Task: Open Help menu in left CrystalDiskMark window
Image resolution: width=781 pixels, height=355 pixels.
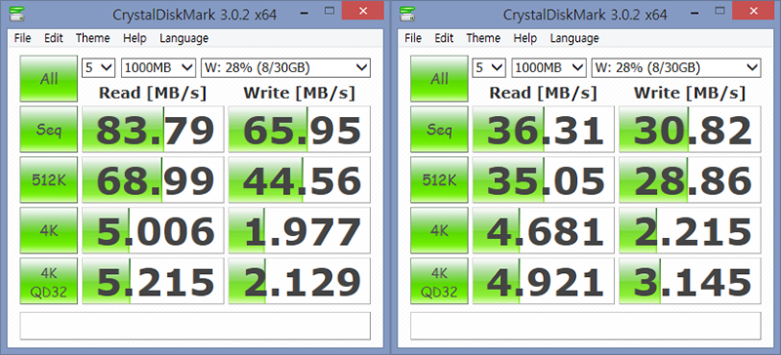Action: point(135,38)
